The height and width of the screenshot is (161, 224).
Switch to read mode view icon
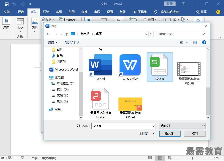click(150, 158)
